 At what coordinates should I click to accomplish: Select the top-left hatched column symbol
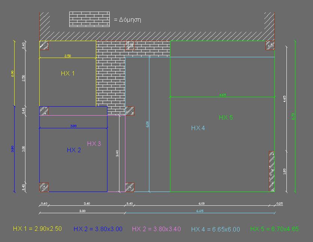(x=44, y=45)
